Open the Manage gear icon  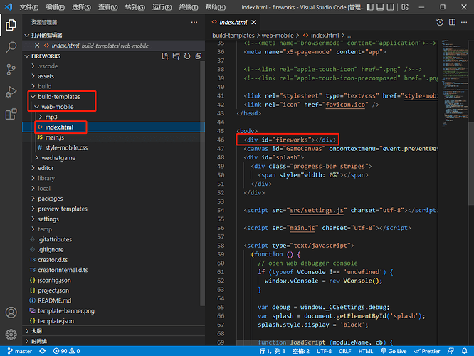[11, 335]
